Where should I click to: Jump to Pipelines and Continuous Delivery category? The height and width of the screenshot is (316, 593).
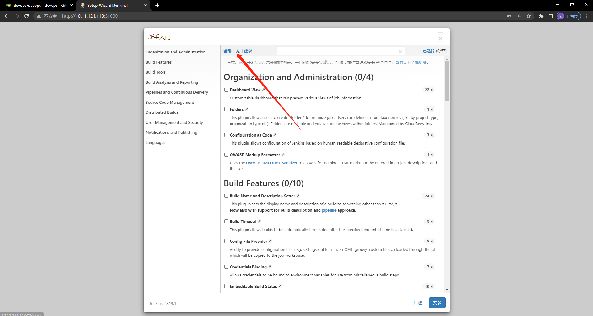click(177, 92)
